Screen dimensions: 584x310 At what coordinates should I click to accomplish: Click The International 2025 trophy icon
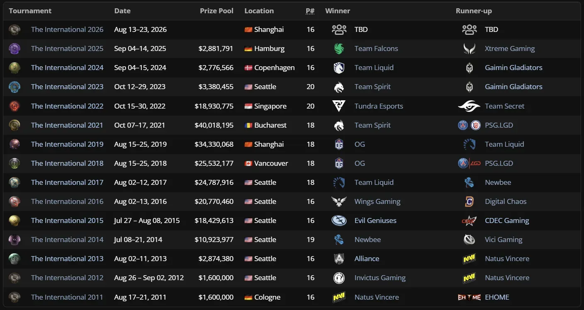15,49
